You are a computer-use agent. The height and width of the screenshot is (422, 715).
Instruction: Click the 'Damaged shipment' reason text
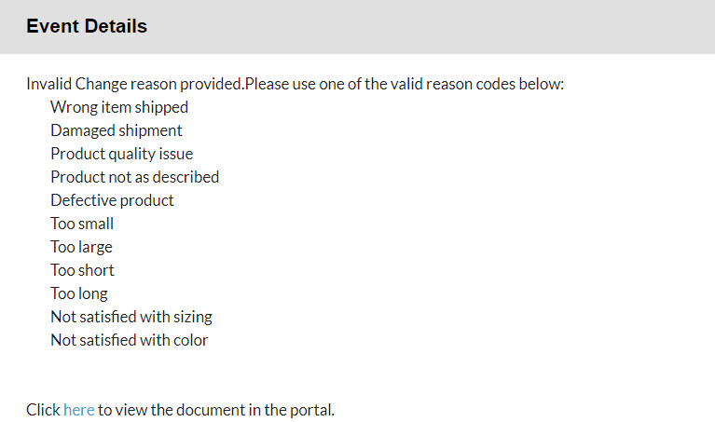click(x=116, y=130)
